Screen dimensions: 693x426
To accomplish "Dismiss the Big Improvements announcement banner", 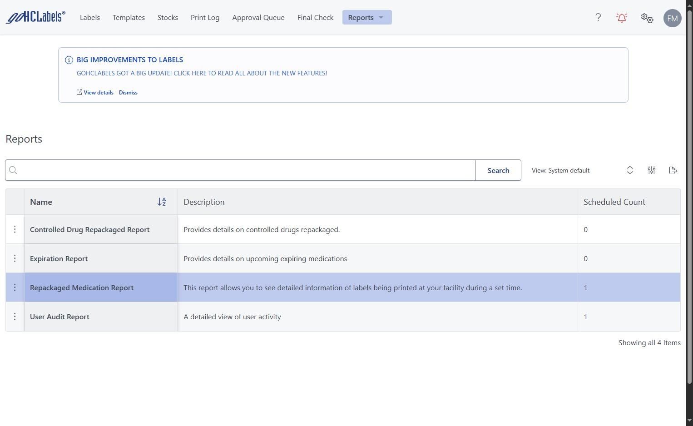I will pyautogui.click(x=128, y=93).
